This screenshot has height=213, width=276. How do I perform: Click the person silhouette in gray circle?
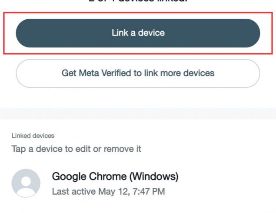click(26, 186)
